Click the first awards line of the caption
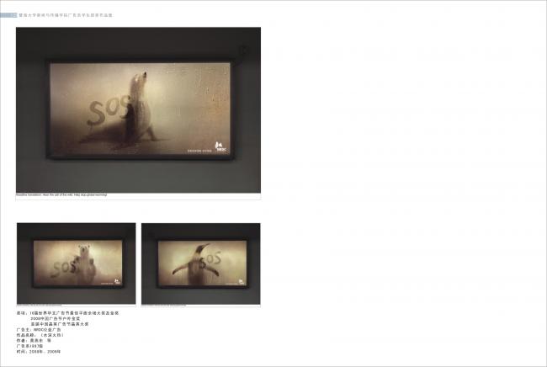This screenshot has height=367, width=547. tap(67, 313)
